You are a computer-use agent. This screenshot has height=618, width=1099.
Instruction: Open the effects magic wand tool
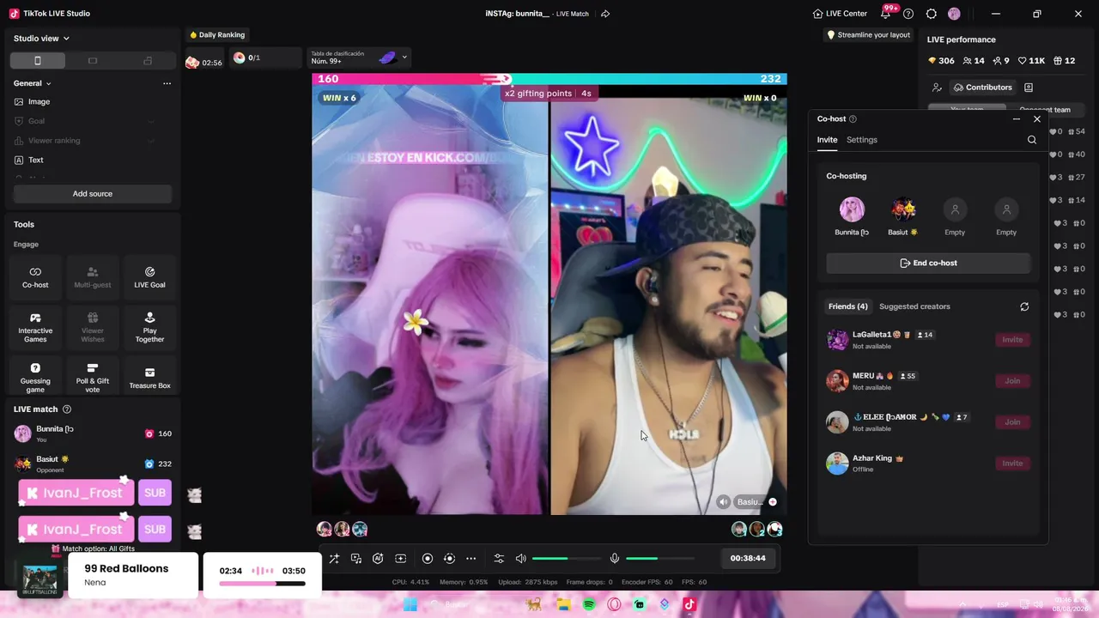[334, 559]
